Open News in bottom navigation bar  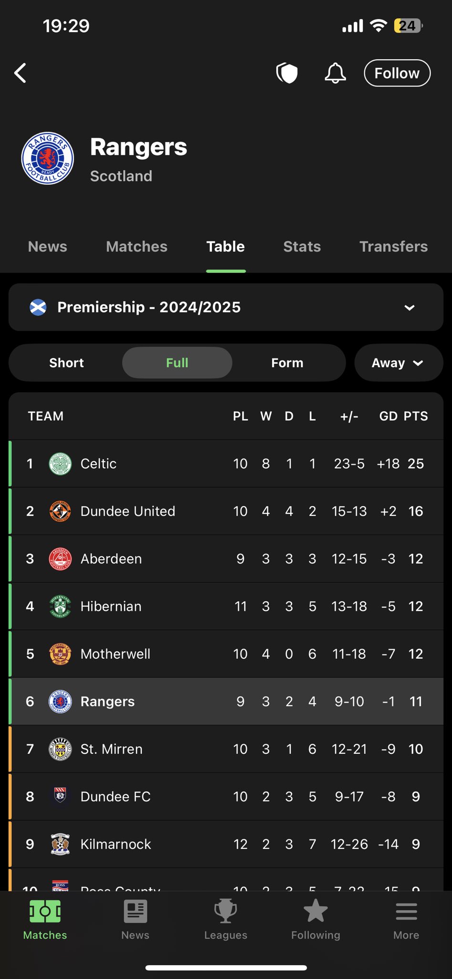[135, 920]
